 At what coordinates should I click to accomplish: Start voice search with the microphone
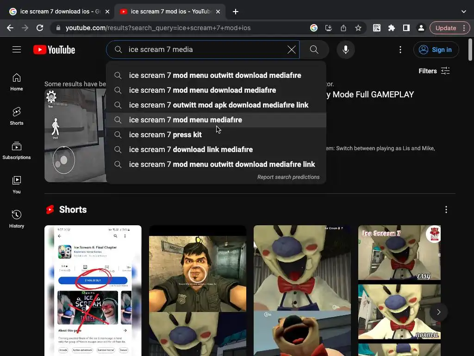click(x=345, y=50)
